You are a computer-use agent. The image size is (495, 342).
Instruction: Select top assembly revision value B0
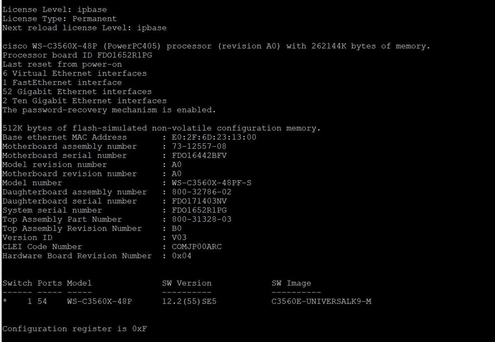(x=177, y=229)
